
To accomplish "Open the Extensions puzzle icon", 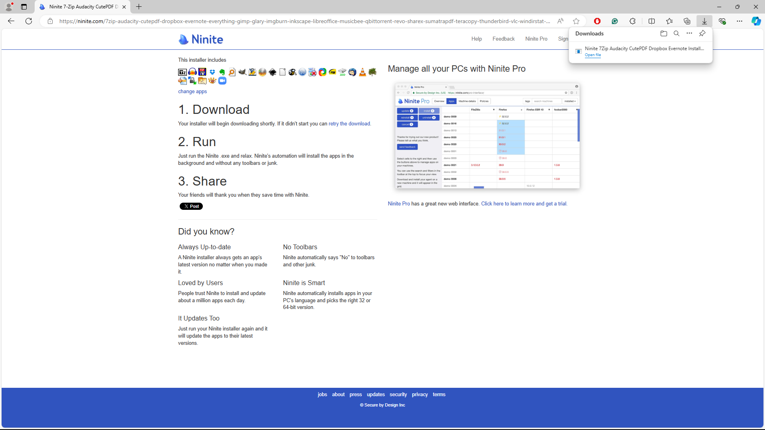I will coord(632,21).
